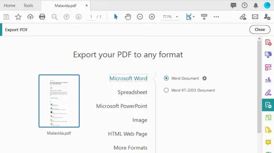Print the document

(x=42, y=17)
